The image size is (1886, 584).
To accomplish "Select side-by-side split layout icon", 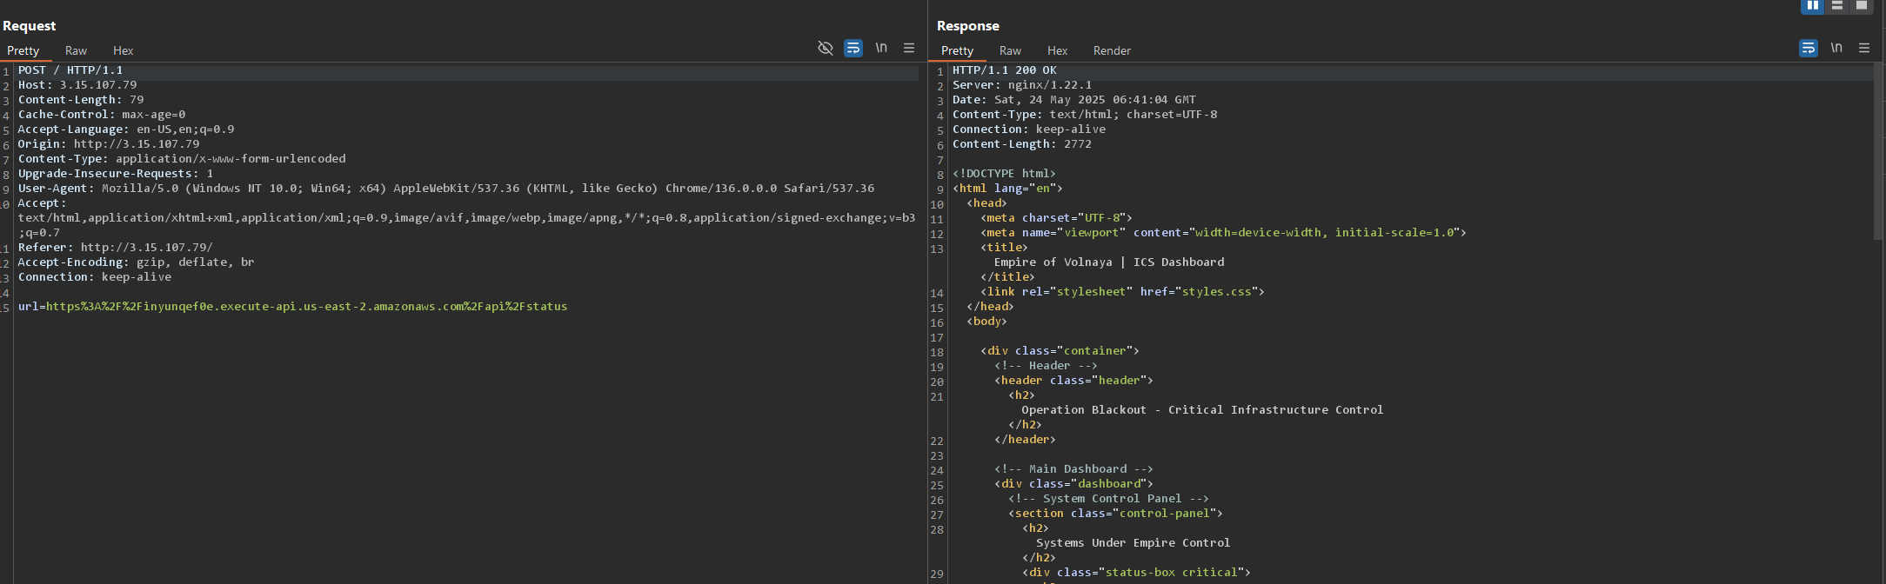I will point(1813,5).
